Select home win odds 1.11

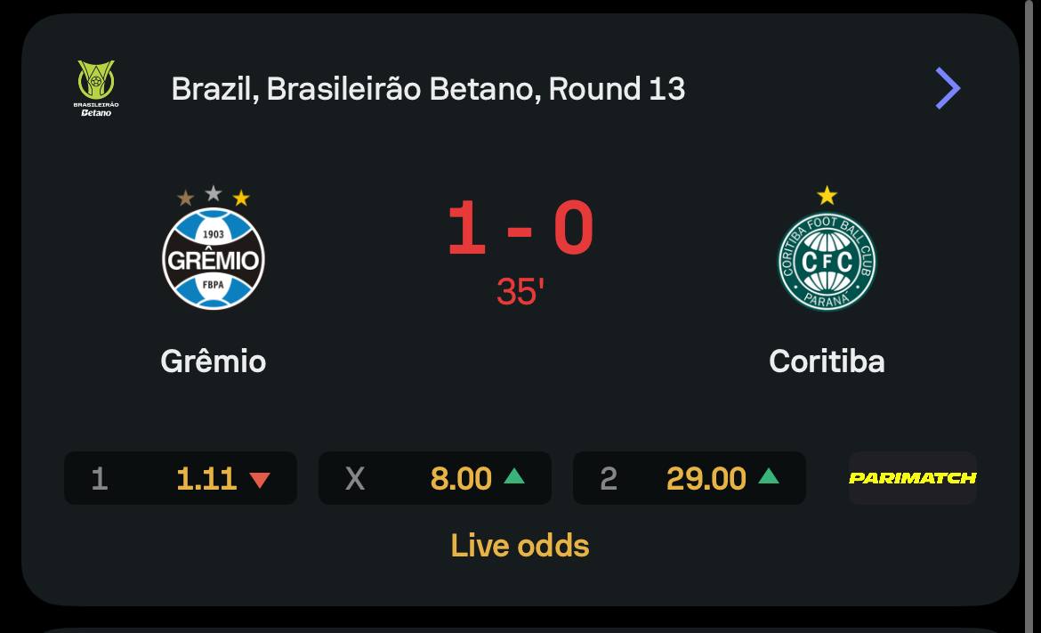(x=181, y=478)
